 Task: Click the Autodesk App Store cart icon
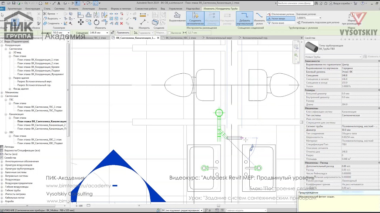(356, 3)
